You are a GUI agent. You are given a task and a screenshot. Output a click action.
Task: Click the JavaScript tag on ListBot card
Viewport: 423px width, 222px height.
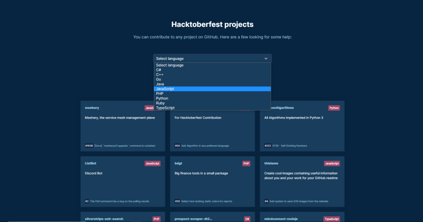[152, 164]
